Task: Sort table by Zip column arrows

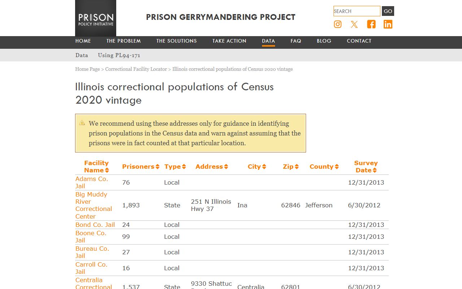Action: click(x=297, y=167)
